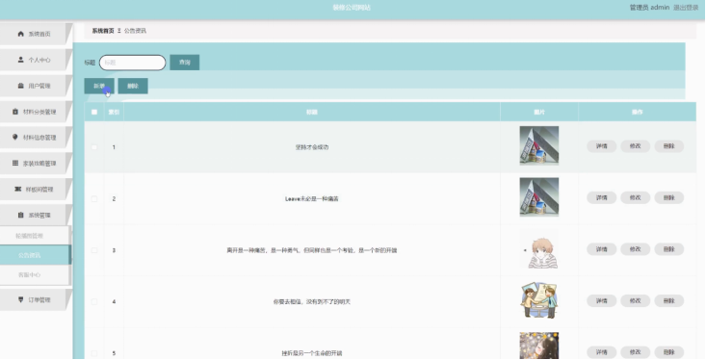Click row 1's 删除 button
This screenshot has height=360, width=706.
(x=668, y=146)
